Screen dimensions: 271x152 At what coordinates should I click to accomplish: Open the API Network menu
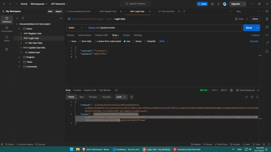[59, 4]
